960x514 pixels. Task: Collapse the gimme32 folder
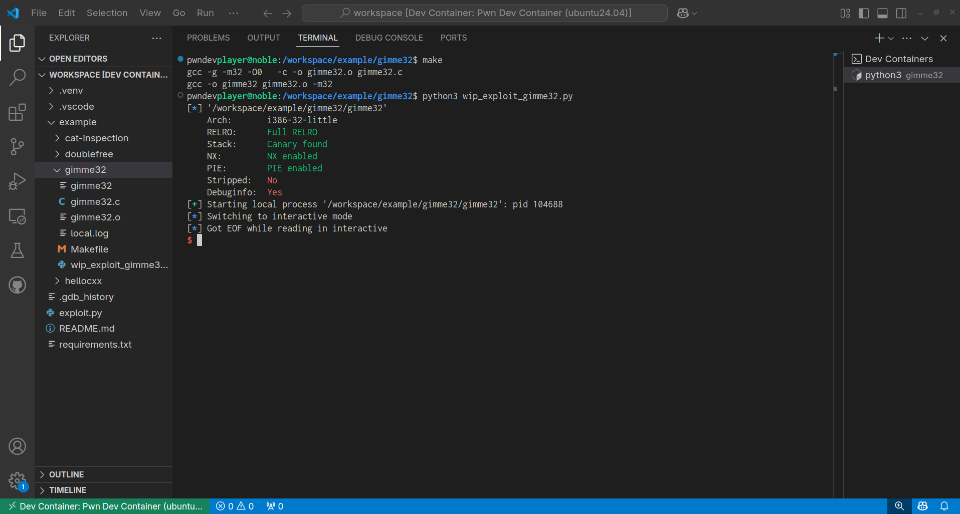(85, 170)
